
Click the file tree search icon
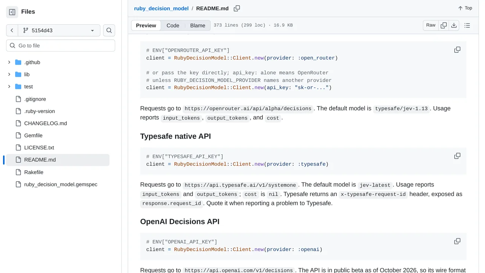(109, 30)
